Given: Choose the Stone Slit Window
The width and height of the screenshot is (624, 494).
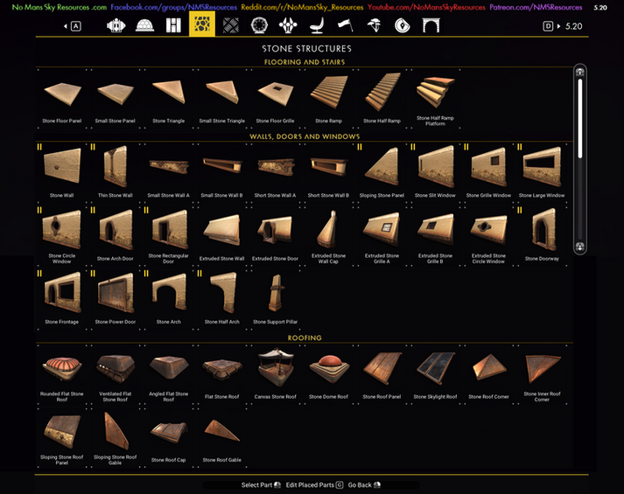Looking at the screenshot, I should click(435, 171).
